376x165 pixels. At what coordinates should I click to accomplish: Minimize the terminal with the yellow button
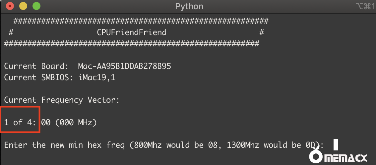click(23, 6)
